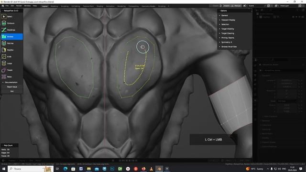Click the weather Sunny widget in the taskbar
The image size is (306, 172).
tap(254, 169)
